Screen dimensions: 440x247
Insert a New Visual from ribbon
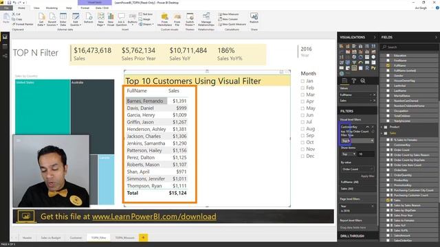(111, 19)
